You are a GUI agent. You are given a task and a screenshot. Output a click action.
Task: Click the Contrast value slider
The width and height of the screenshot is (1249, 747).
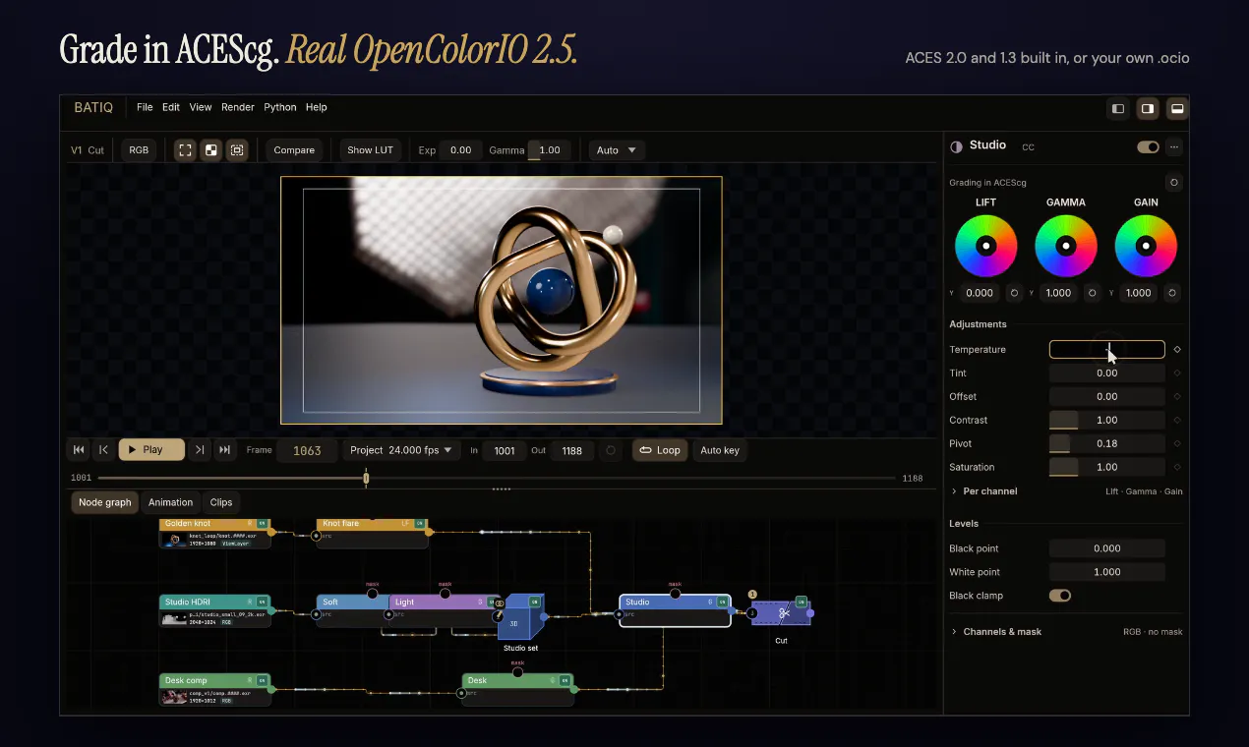pos(1107,421)
